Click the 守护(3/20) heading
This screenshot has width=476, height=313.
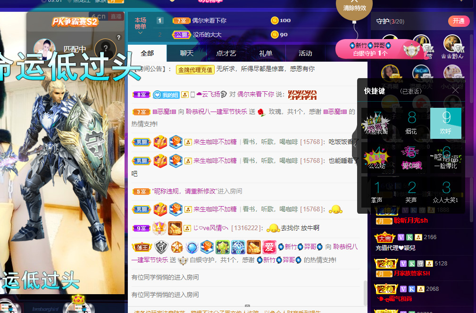(390, 22)
